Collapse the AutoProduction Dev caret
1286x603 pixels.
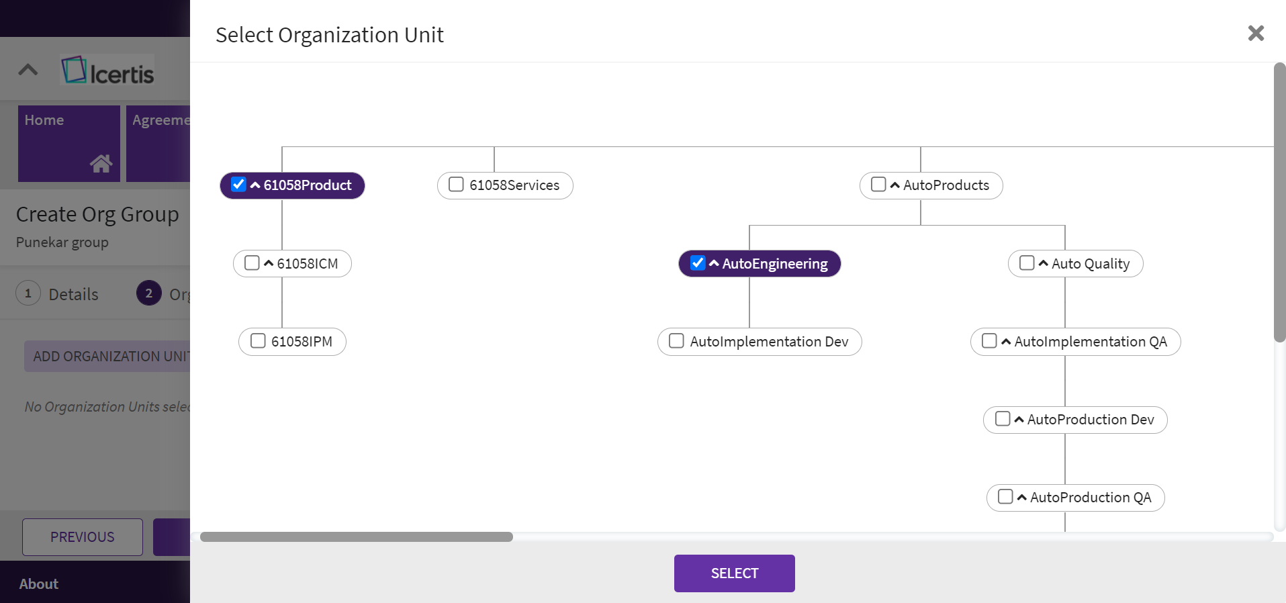click(1019, 420)
